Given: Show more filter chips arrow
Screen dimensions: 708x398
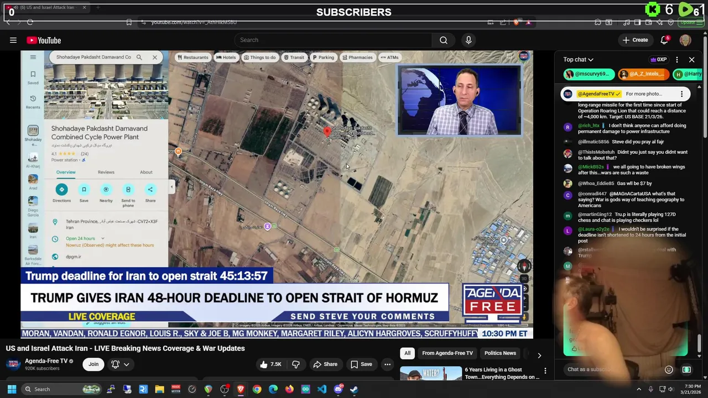Looking at the screenshot, I should pos(539,355).
